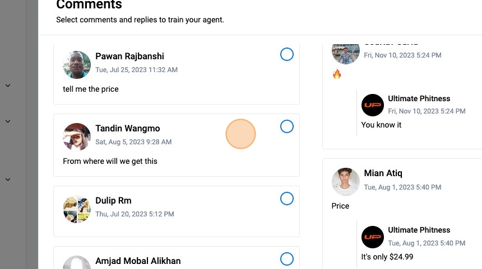The image size is (482, 269).
Task: Click Ultimate Phitness logo on 'You know it' reply
Action: (373, 105)
